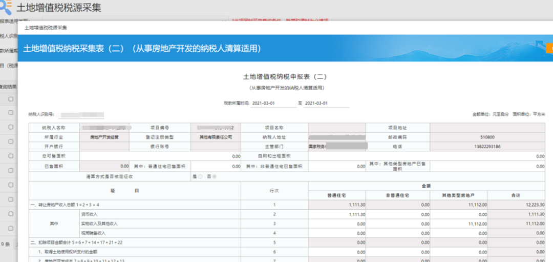Screen dimensions: 553x262
Task: Click 合计 value 1,111.30 for 货币收入
Action: [x=516, y=214]
